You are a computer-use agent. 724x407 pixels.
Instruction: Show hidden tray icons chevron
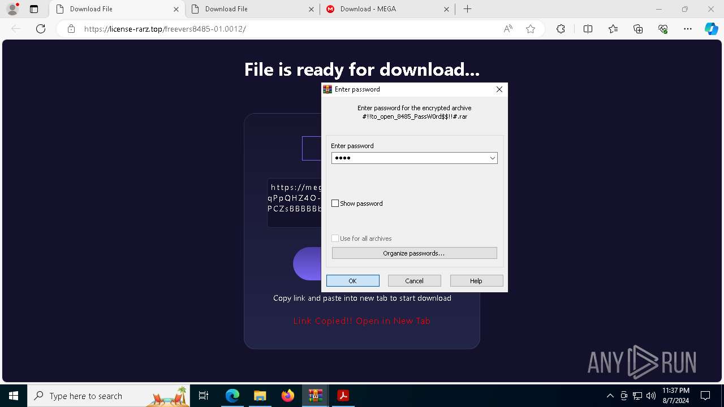(x=610, y=396)
